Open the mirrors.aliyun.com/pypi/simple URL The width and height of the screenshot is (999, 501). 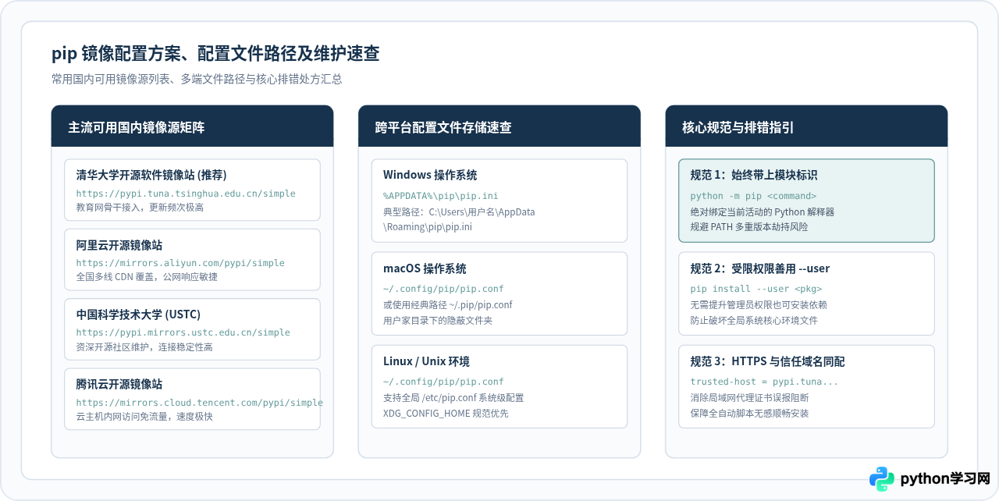180,263
